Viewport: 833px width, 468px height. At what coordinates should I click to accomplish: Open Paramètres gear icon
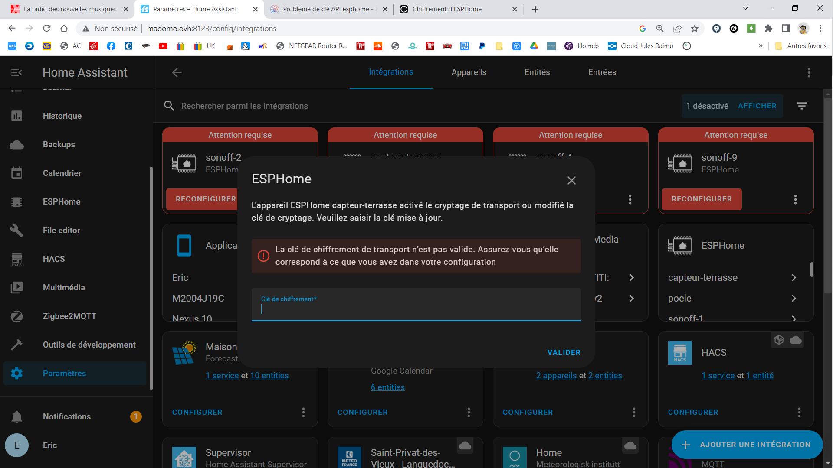click(x=16, y=374)
